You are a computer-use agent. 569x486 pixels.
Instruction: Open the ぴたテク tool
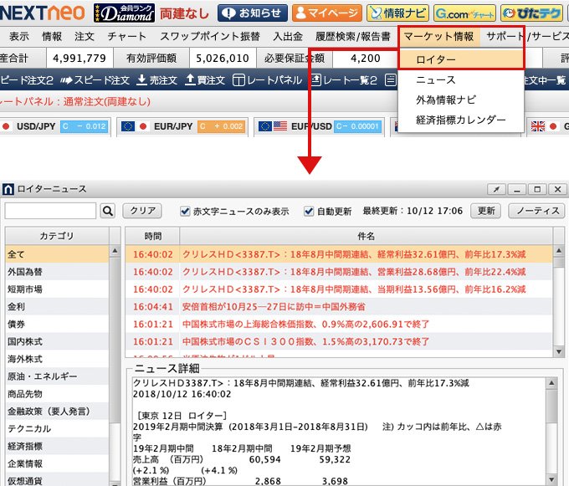coord(532,13)
